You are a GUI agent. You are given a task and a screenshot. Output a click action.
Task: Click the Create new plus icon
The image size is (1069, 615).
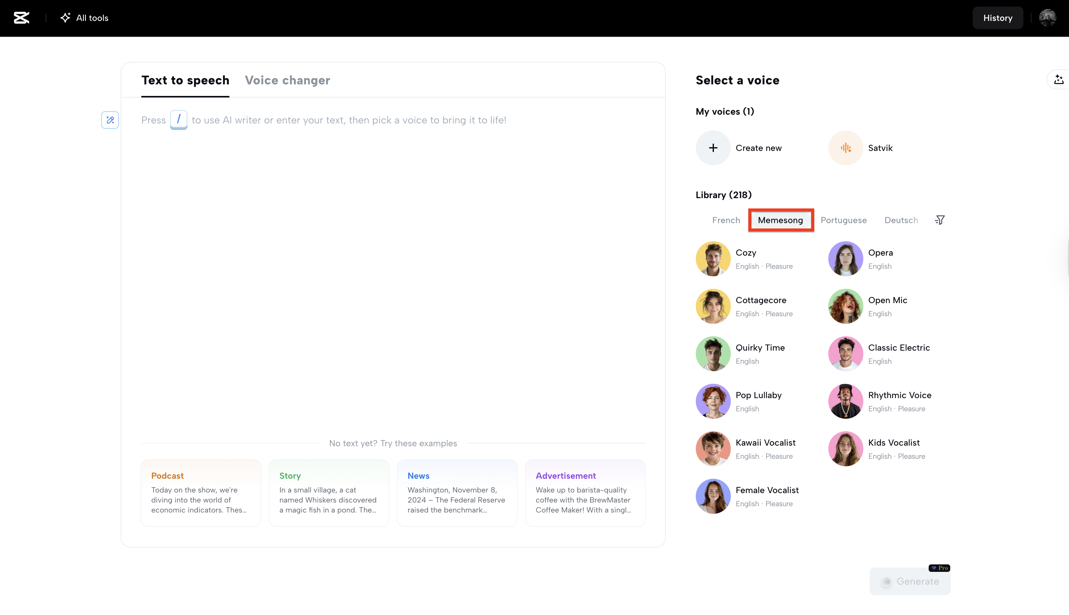(x=713, y=148)
